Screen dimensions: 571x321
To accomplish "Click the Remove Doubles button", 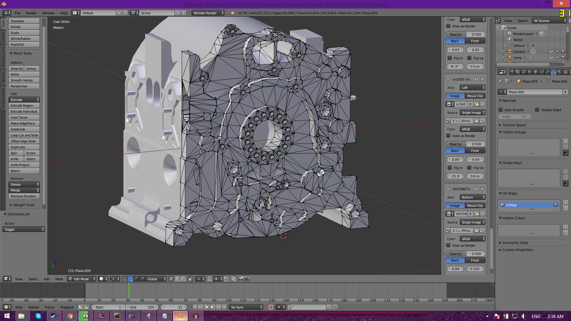I will click(23, 196).
